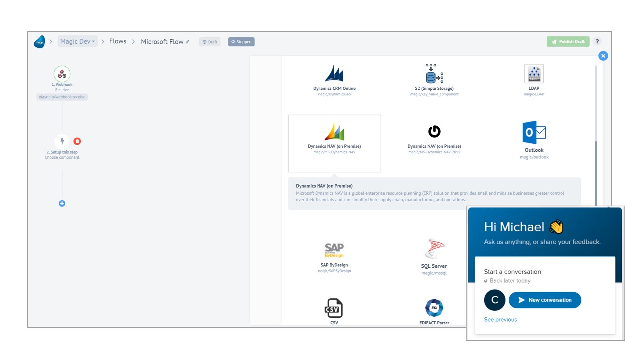
Task: Start a new conversation in chat
Action: click(545, 300)
